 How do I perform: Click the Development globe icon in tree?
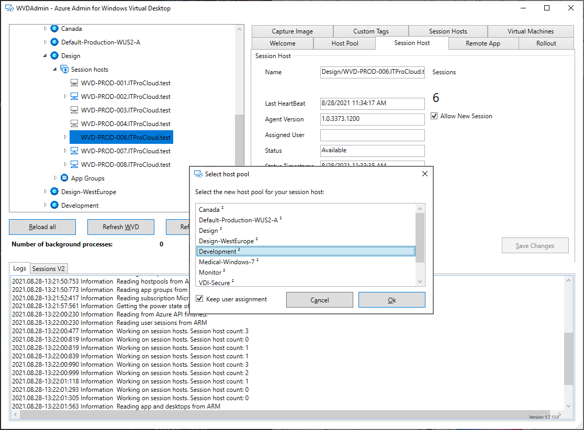[x=54, y=205]
